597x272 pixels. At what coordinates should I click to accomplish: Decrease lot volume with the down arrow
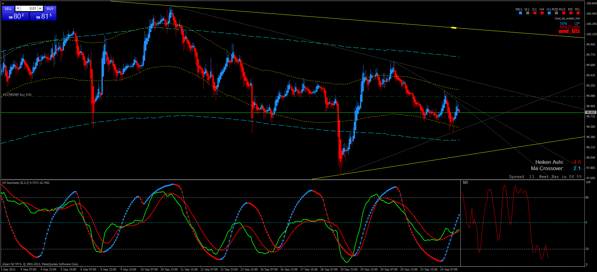[18, 8]
